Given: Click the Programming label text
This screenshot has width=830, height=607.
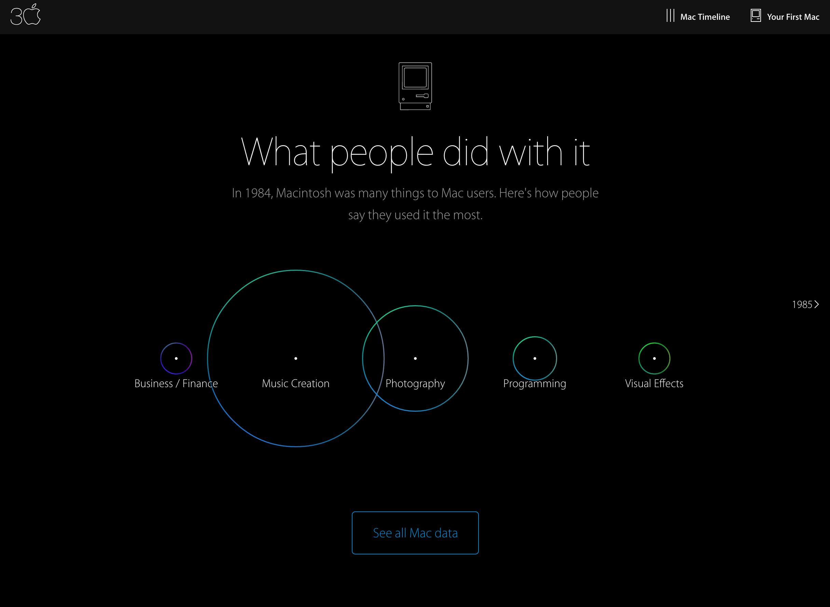Looking at the screenshot, I should (x=535, y=384).
